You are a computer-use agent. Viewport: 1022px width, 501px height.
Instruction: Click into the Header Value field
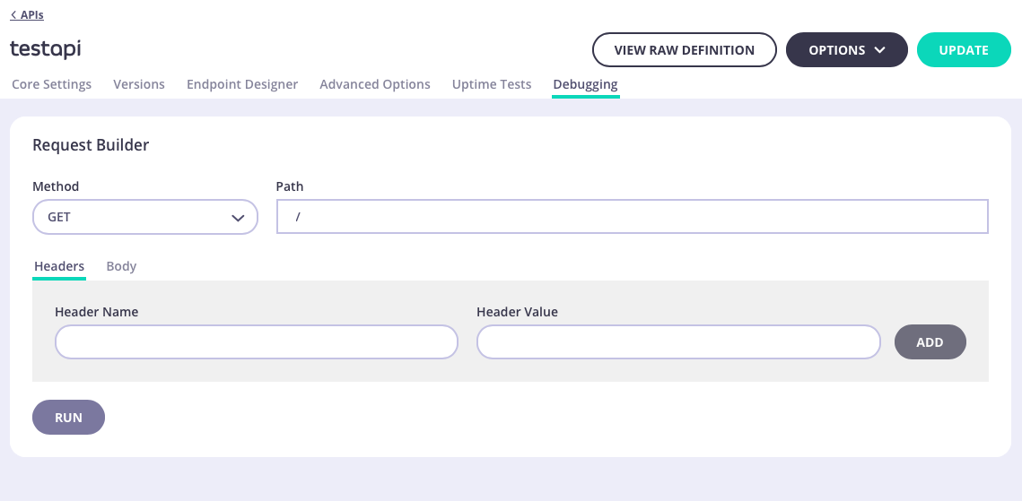click(677, 342)
